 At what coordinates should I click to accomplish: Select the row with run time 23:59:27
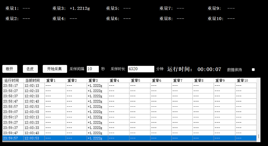click(x=129, y=122)
